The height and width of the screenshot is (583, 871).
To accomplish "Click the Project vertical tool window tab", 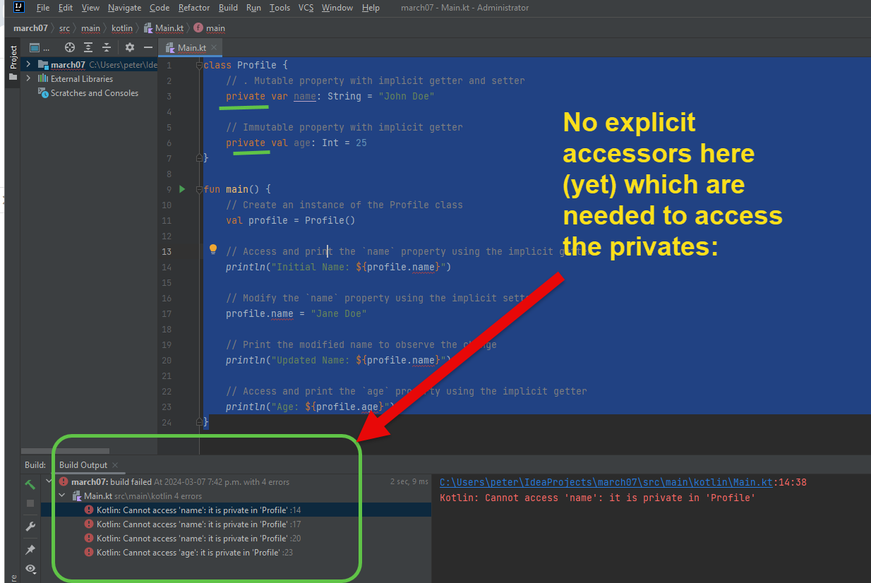I will [x=13, y=57].
